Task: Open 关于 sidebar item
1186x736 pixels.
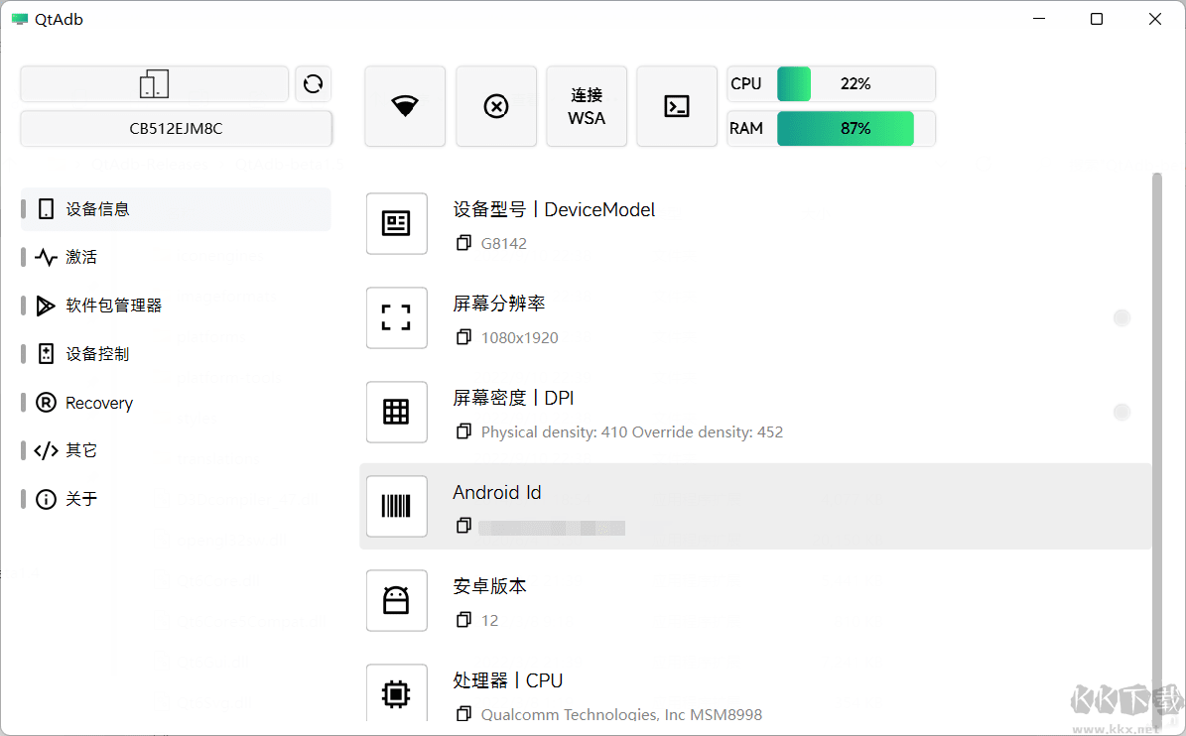Action: tap(176, 499)
